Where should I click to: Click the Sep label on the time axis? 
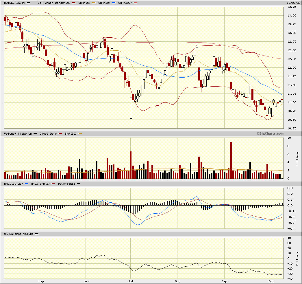click(x=224, y=281)
